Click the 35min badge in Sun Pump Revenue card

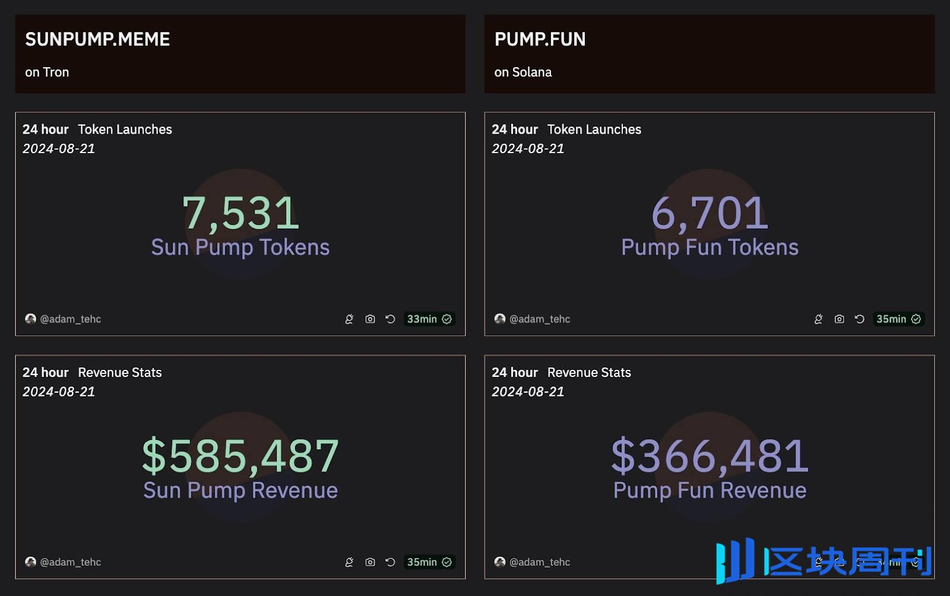tap(429, 562)
